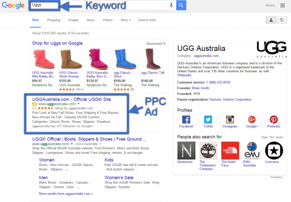This screenshot has height=202, width=291.
Task: Open Sponsored info icon
Action: click(x=164, y=43)
